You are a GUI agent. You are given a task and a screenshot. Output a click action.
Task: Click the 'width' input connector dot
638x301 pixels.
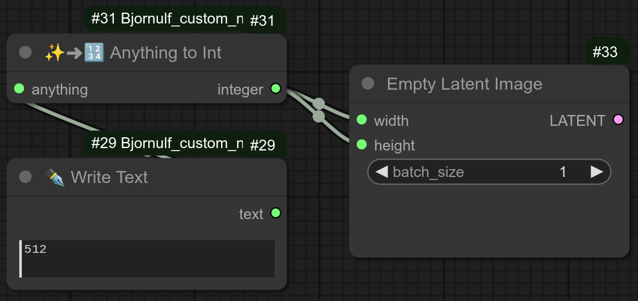(361, 120)
